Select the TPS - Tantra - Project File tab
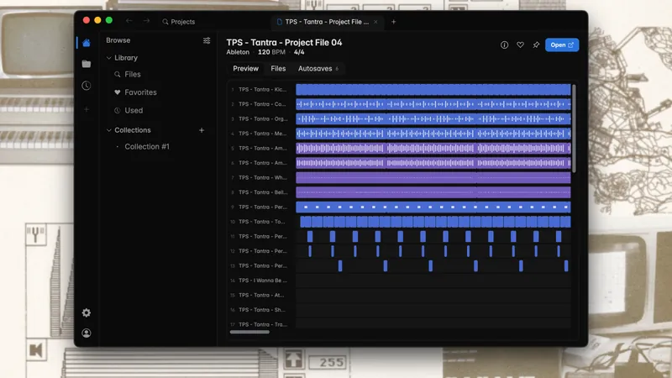The image size is (672, 378). pyautogui.click(x=327, y=22)
